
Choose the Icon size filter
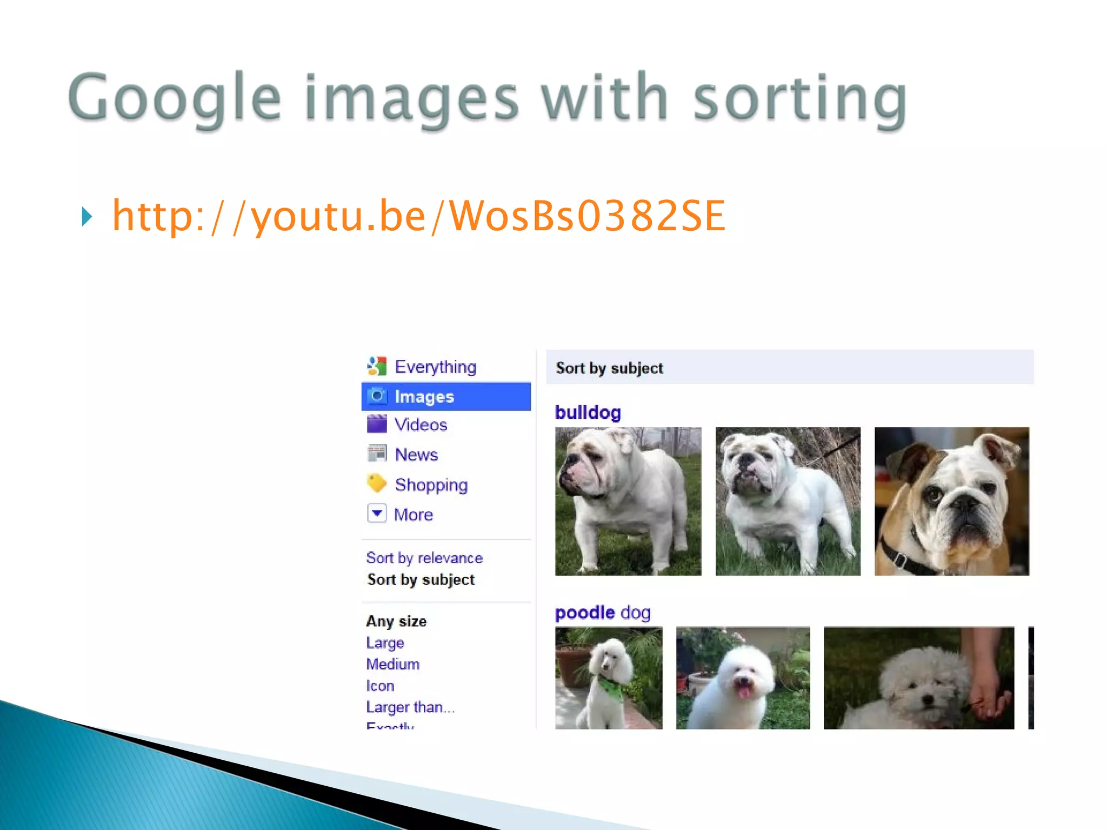pyautogui.click(x=380, y=686)
